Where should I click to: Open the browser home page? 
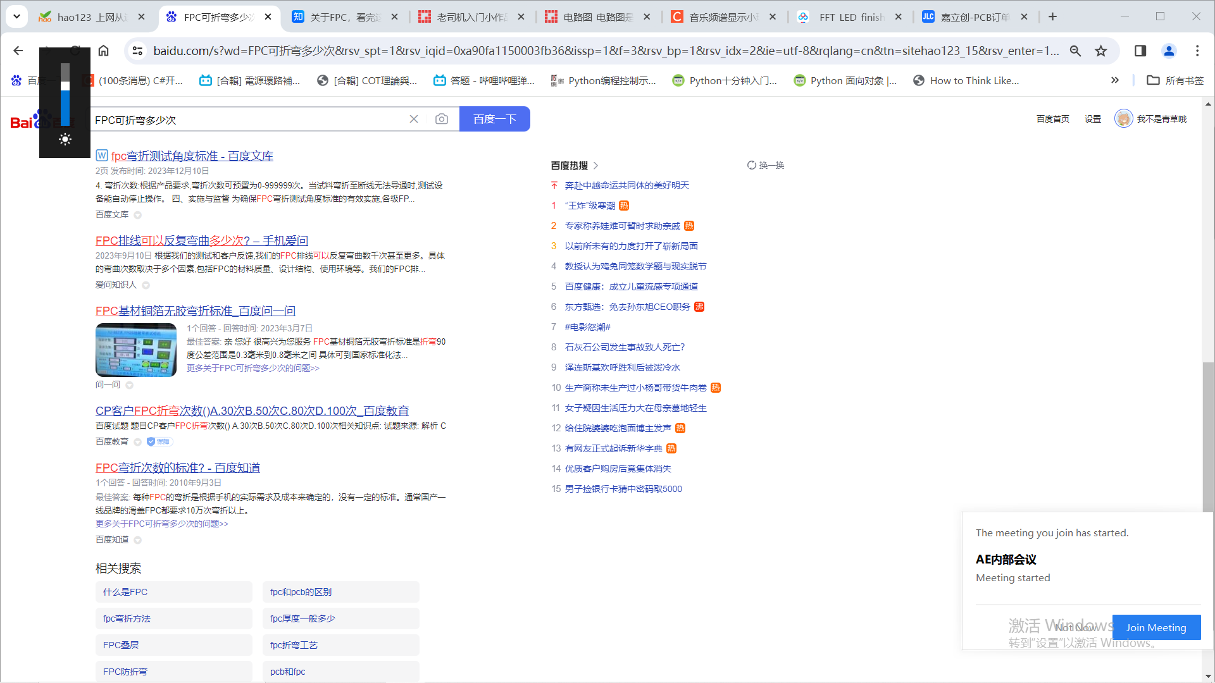point(103,51)
